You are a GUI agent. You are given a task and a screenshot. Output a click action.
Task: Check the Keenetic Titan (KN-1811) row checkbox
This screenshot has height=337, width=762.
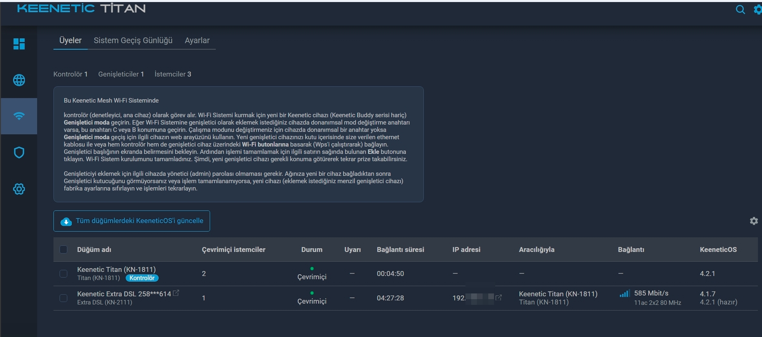[x=63, y=274]
